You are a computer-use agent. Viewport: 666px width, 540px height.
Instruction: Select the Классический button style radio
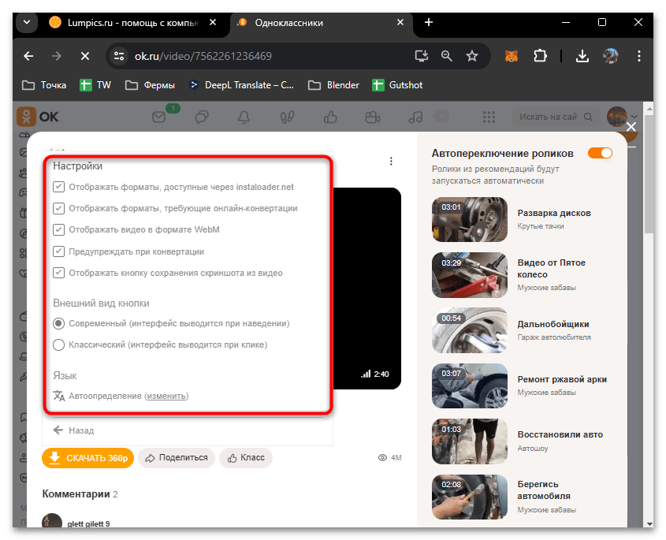58,344
